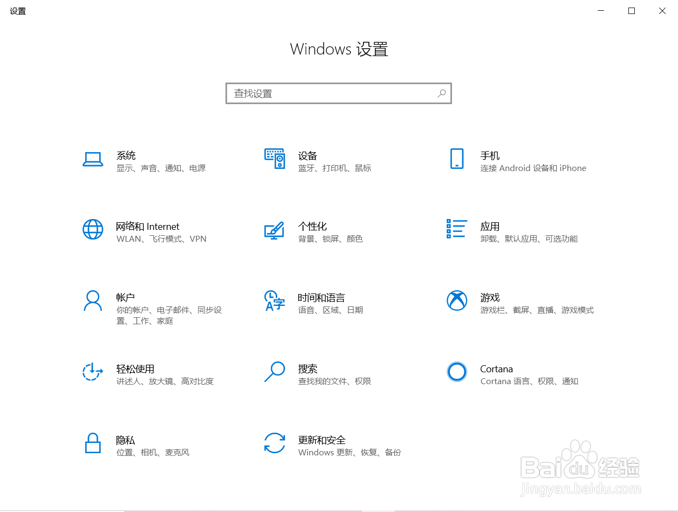Click the description 背景、锁屏、颜色
This screenshot has width=678, height=512.
click(x=330, y=239)
